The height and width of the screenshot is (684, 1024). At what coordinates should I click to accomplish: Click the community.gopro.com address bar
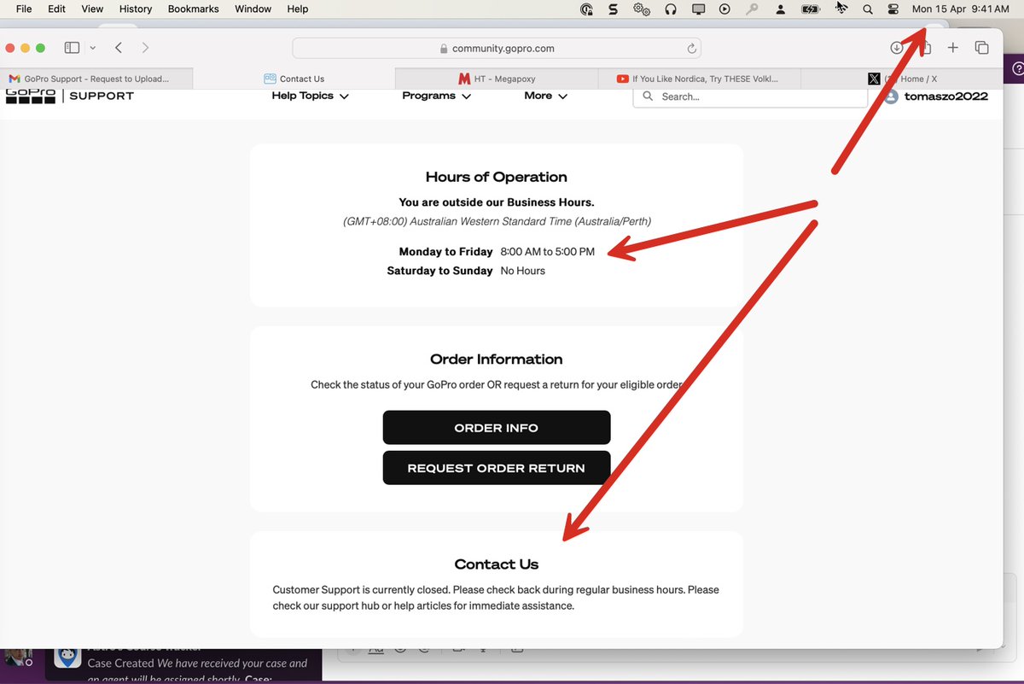497,49
